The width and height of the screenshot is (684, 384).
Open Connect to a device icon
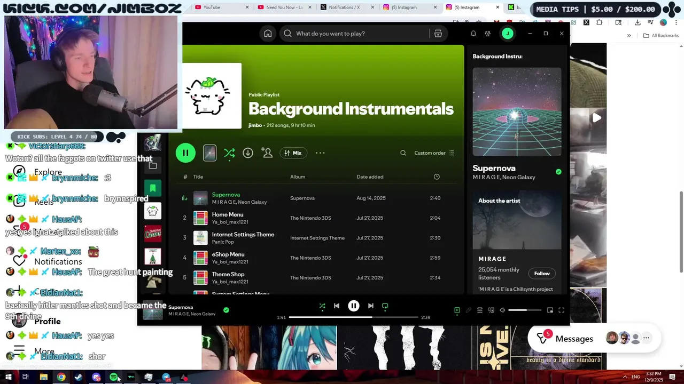pos(492,310)
